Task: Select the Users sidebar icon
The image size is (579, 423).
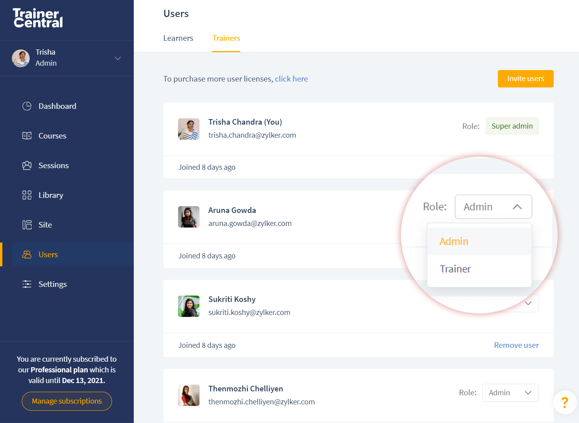Action: point(27,254)
